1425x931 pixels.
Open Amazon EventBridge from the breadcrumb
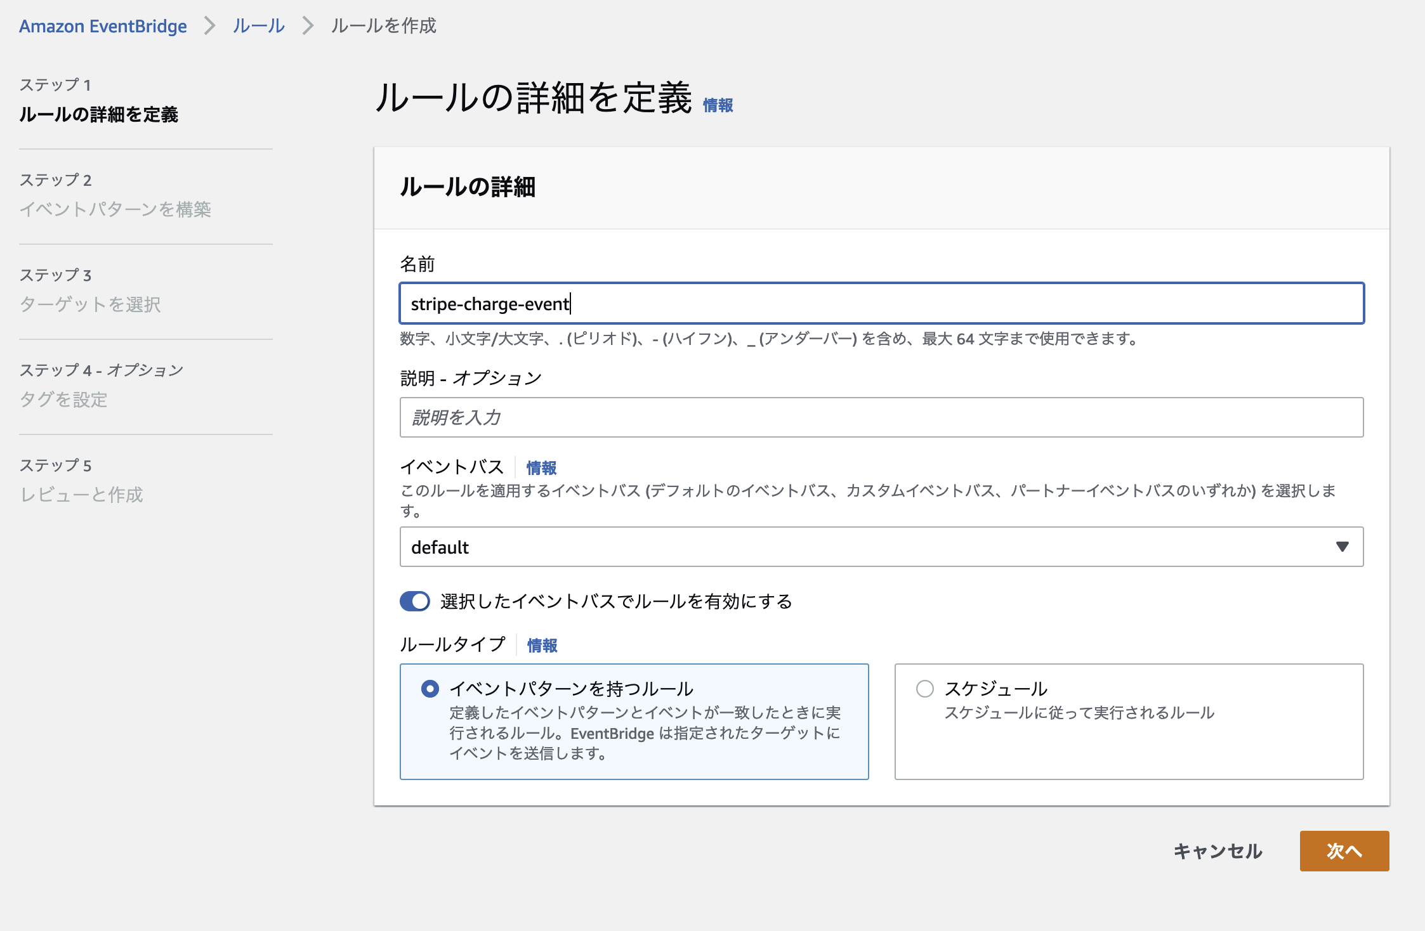click(x=102, y=26)
